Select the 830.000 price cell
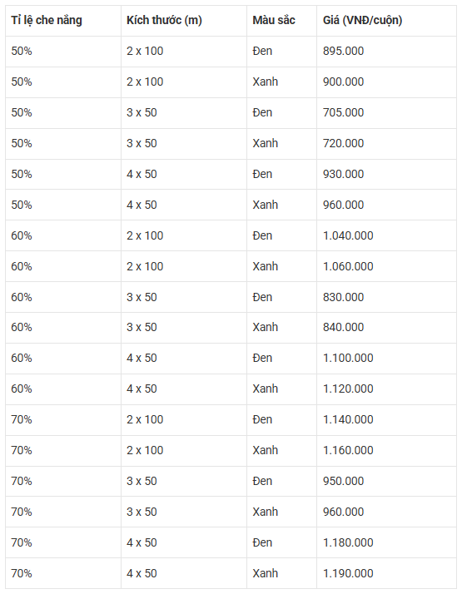The image size is (462, 594). click(x=386, y=297)
